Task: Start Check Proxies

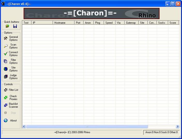Action: [x=11, y=98]
